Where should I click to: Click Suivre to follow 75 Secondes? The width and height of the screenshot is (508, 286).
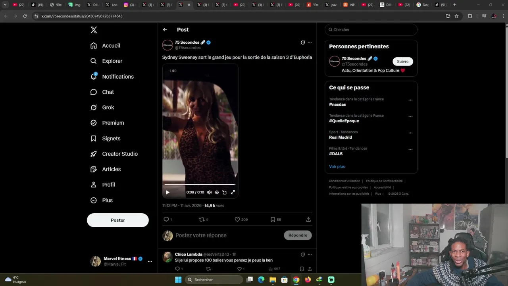[403, 61]
